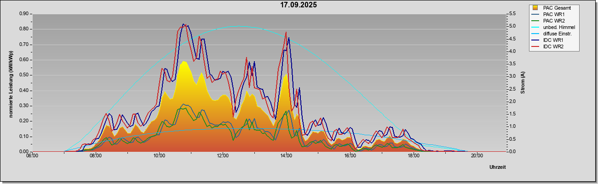Click the 14:00 tick on time axis

[x=286, y=155]
